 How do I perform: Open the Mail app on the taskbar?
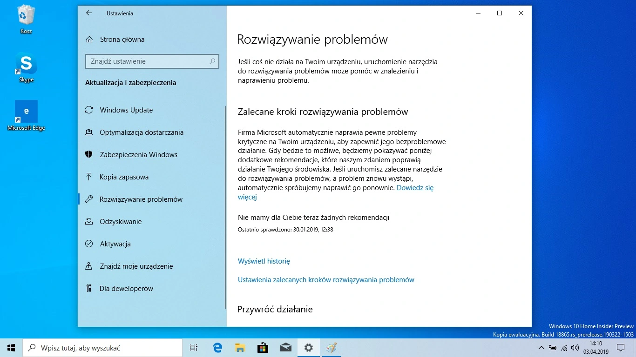coord(285,348)
